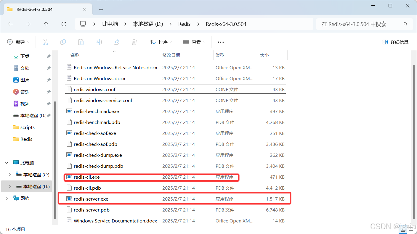Click the Back navigation arrow

pyautogui.click(x=11, y=24)
